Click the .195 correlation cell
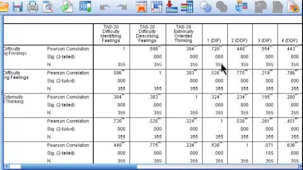This screenshot has height=170, width=303. 267,97
